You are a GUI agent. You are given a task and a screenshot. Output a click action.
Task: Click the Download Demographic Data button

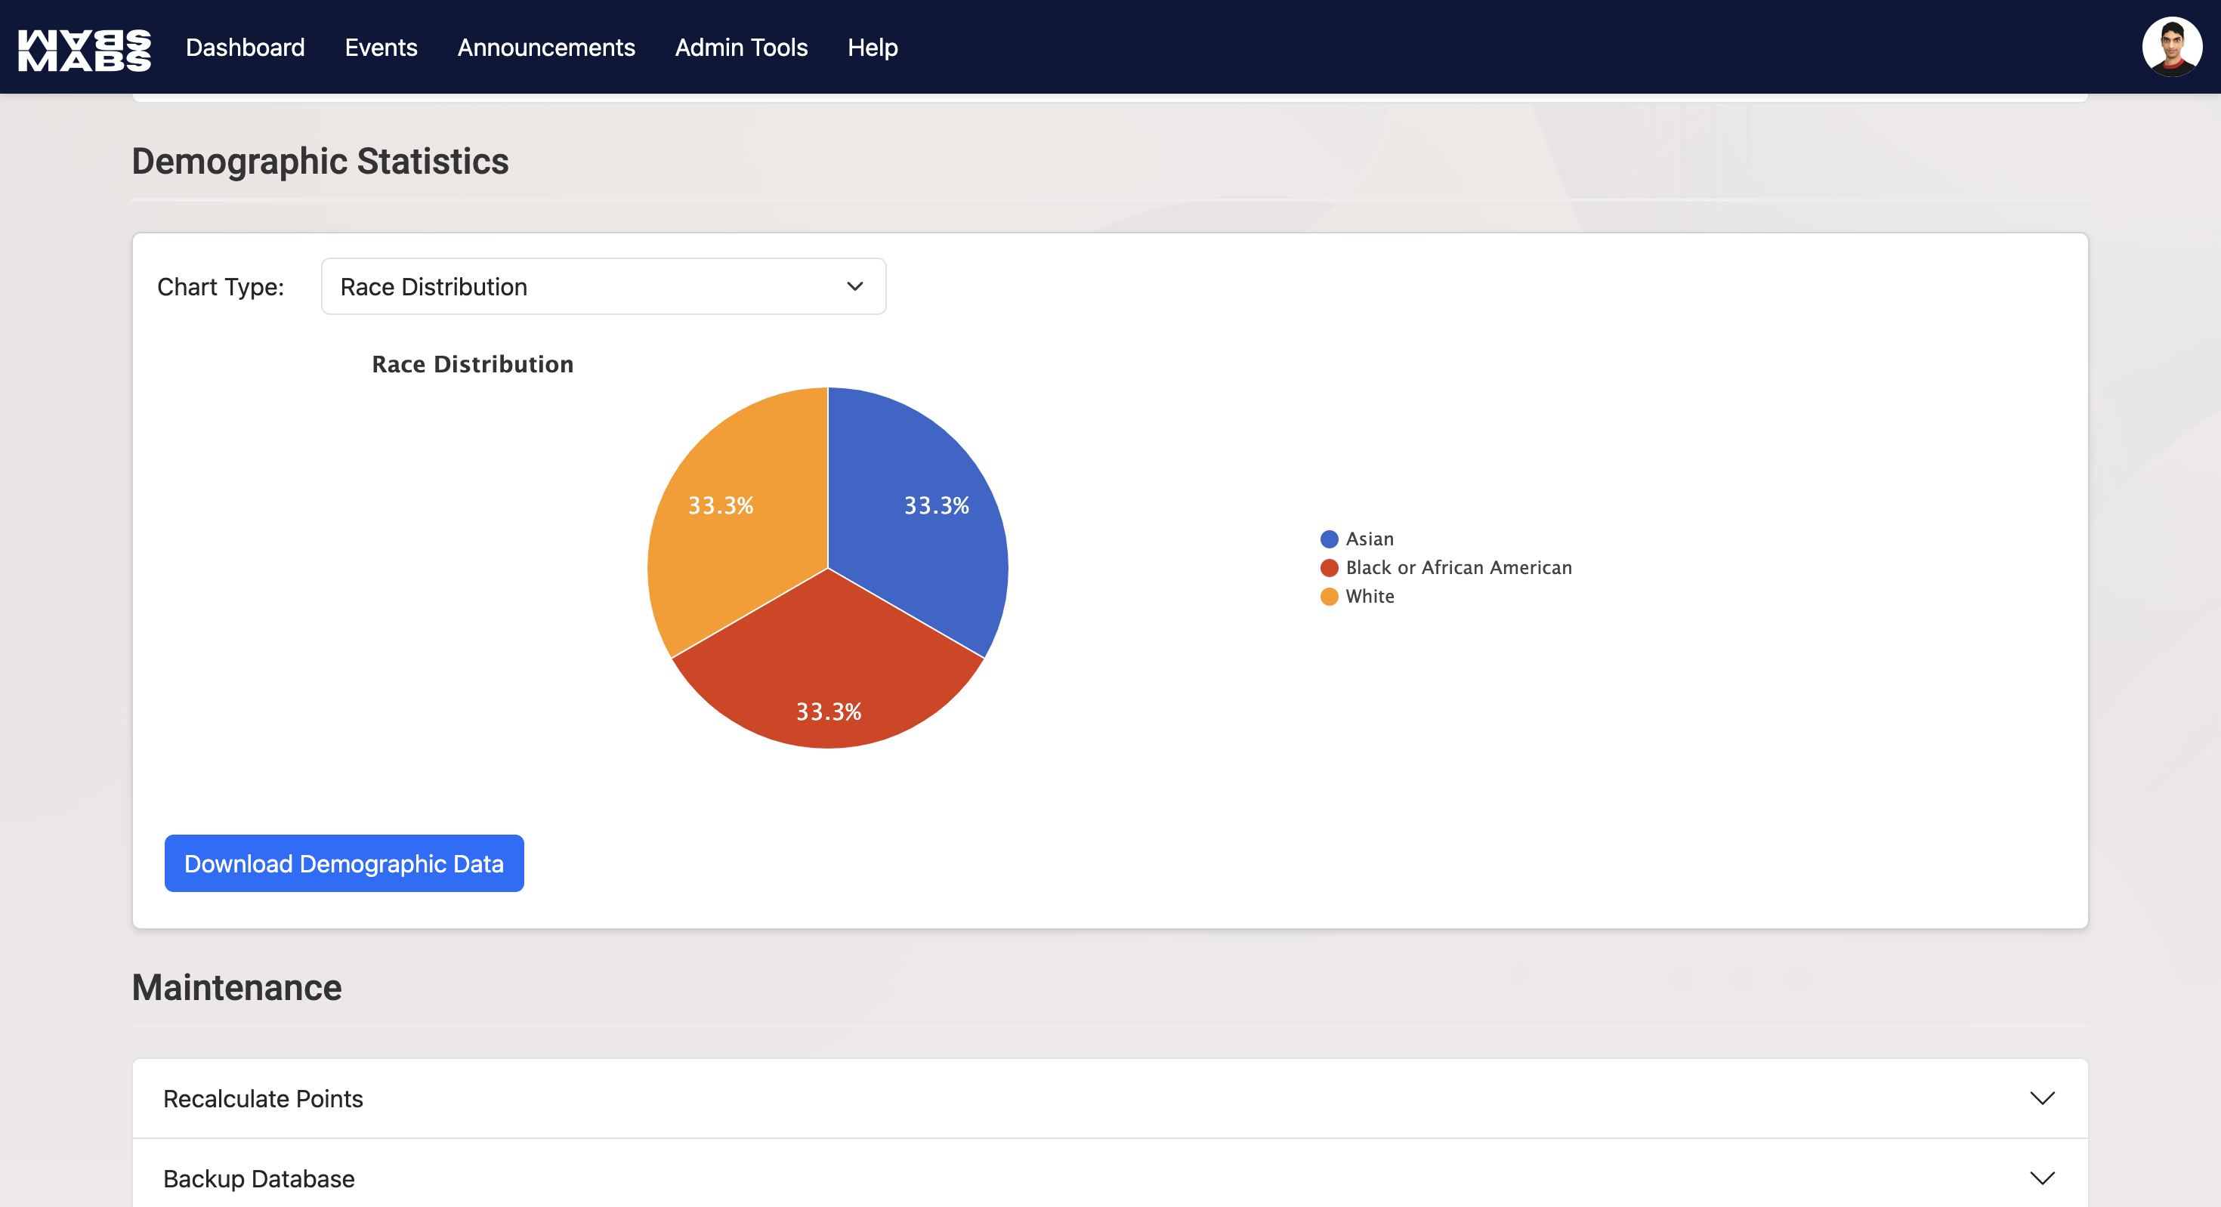point(344,863)
